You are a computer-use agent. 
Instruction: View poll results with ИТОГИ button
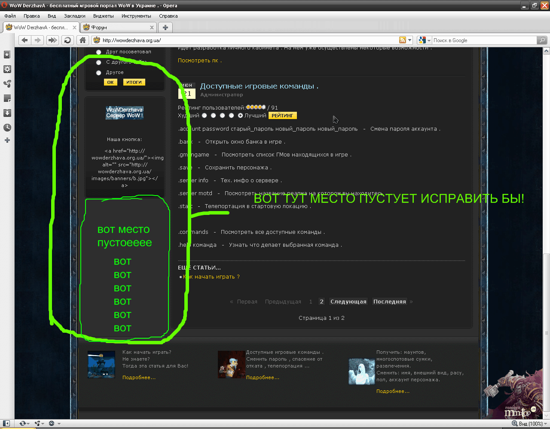coord(134,82)
